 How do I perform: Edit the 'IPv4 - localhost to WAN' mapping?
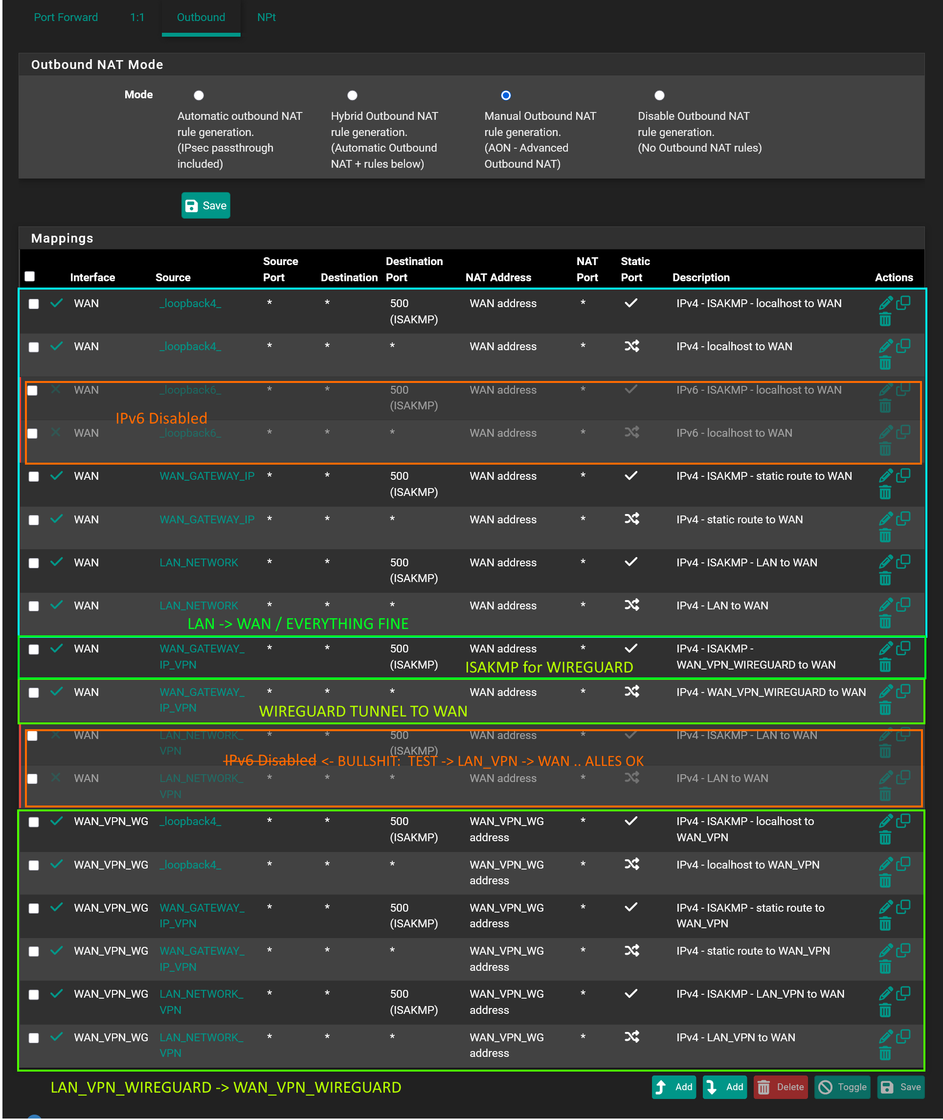tap(885, 346)
